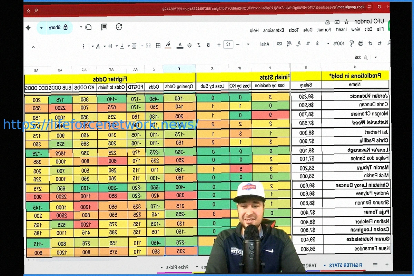Open the comments history icon
Screen dimensions: 414x276
coord(104,27)
